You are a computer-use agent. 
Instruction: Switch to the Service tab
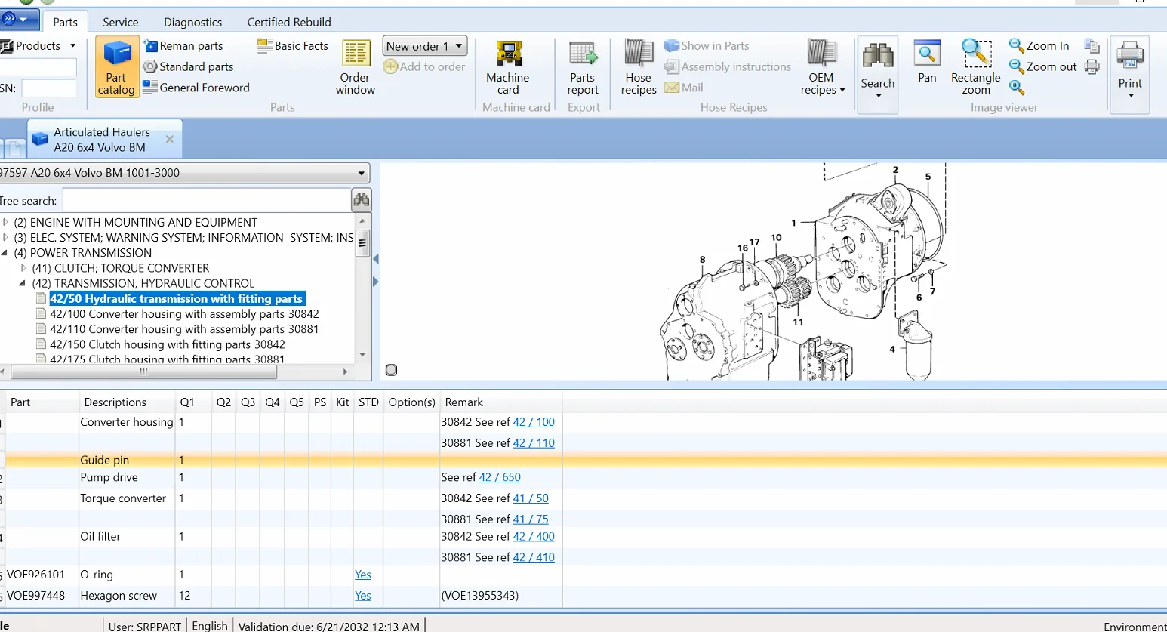120,22
